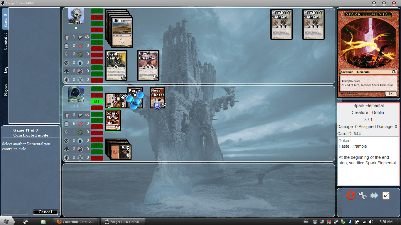Select the Spark Elemental card on battlefield
The image size is (401, 225).
(x=113, y=120)
